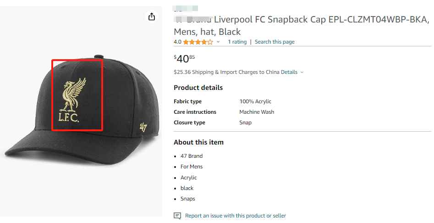Click the share icon above the product image
434x223 pixels.
coord(152,17)
